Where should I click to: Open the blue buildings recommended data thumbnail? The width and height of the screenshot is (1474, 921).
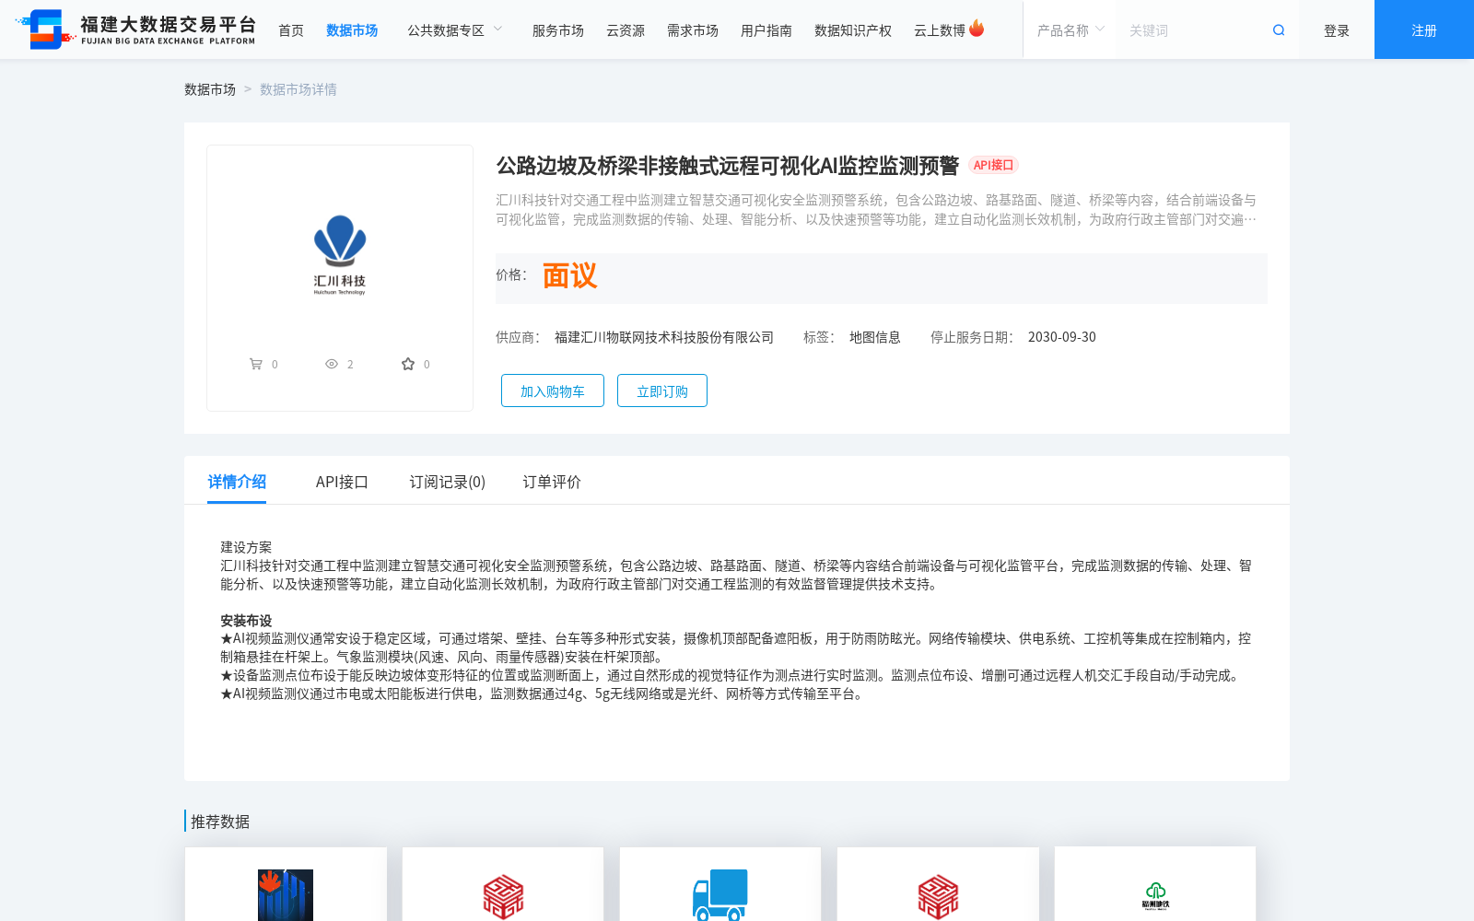pyautogui.click(x=286, y=894)
